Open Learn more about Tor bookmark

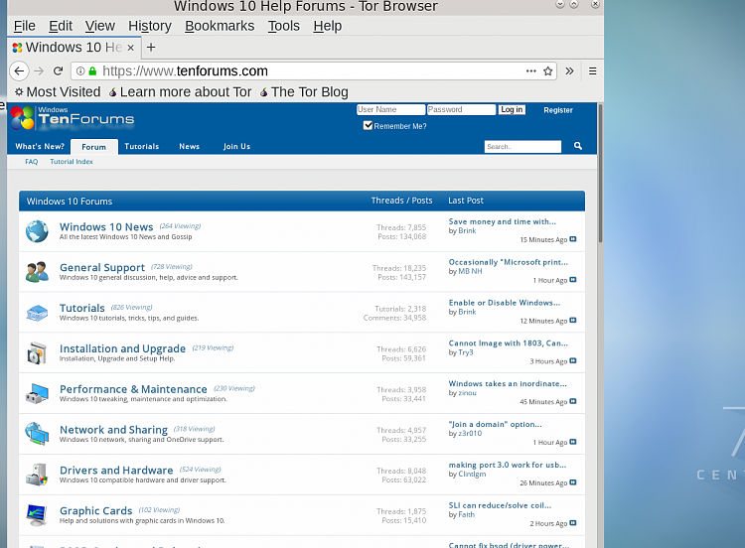coord(180,91)
